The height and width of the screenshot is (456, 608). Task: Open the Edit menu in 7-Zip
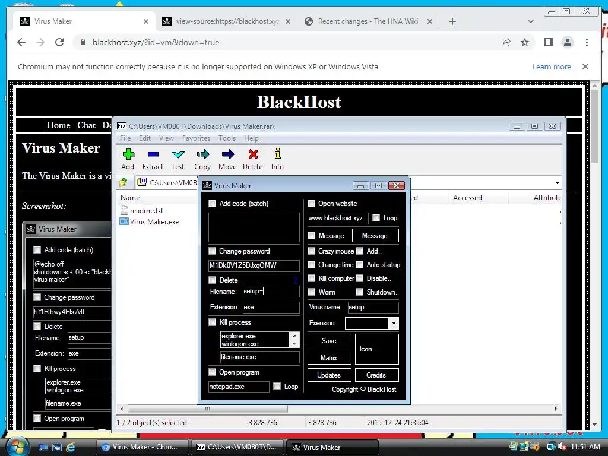[145, 138]
